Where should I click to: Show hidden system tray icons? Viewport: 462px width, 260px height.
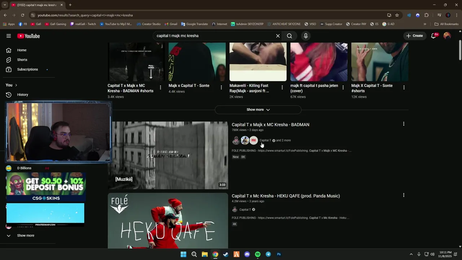click(411, 254)
